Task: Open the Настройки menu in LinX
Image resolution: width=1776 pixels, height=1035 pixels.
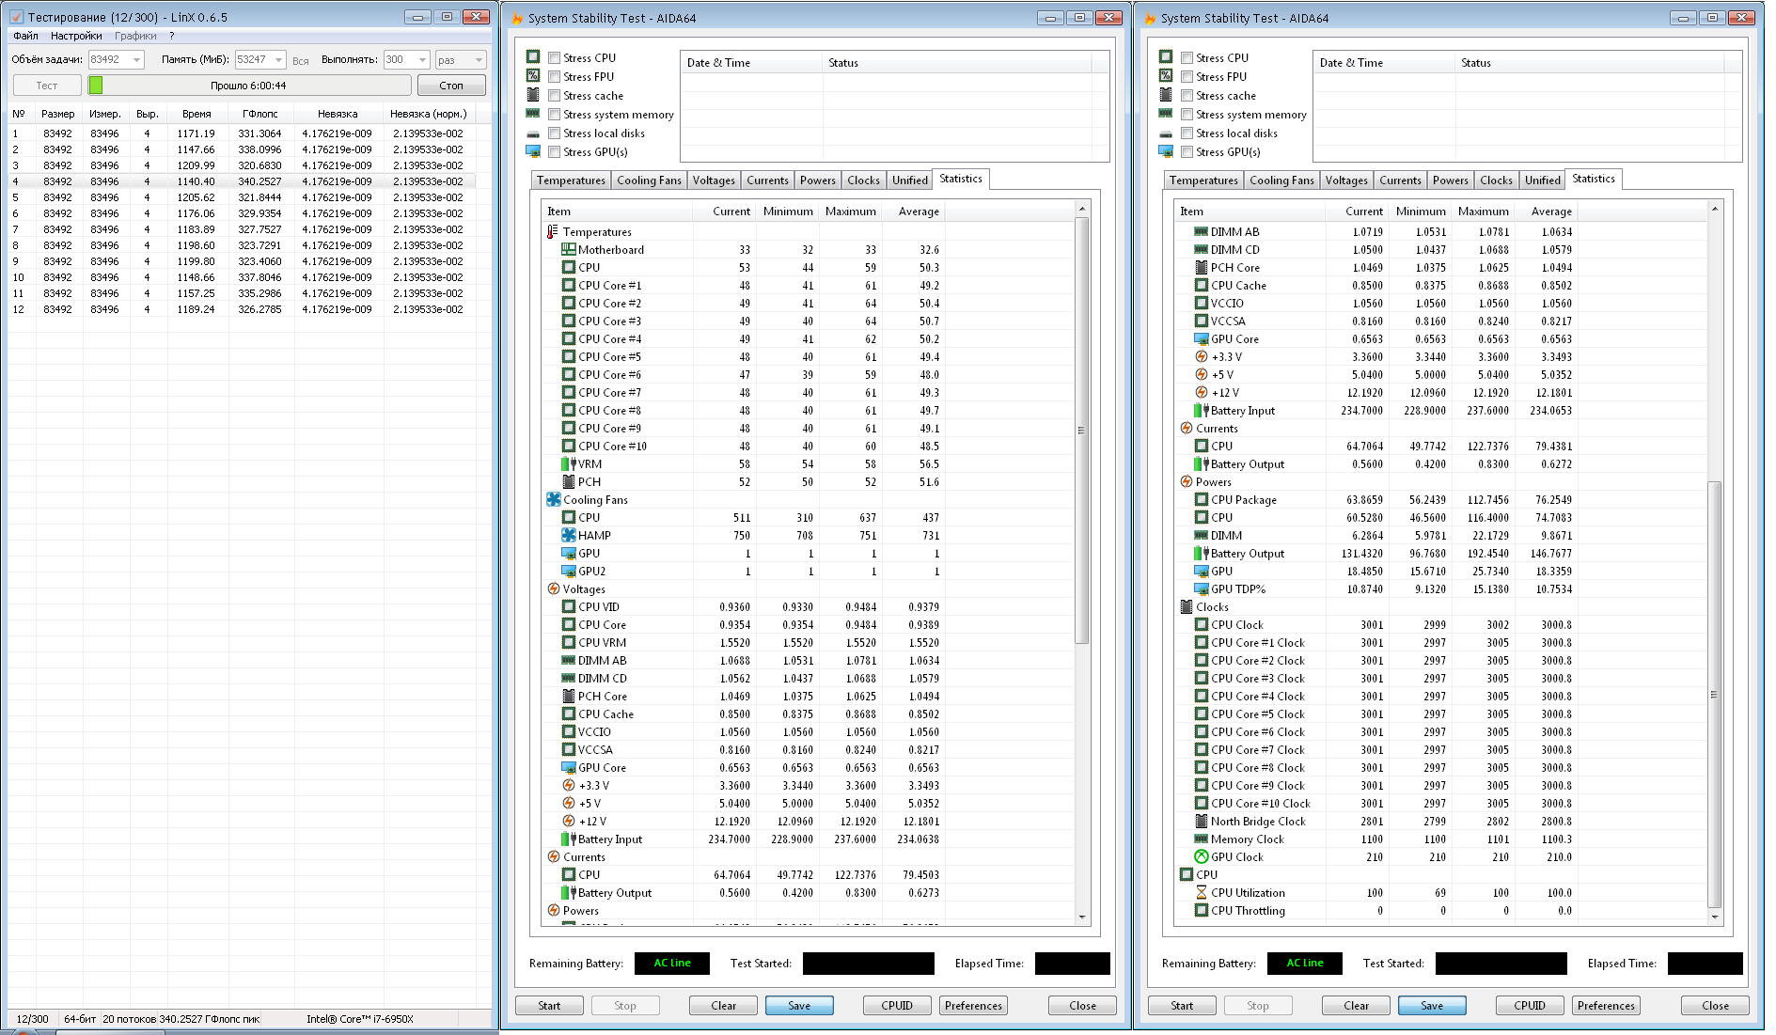Action: click(x=76, y=36)
